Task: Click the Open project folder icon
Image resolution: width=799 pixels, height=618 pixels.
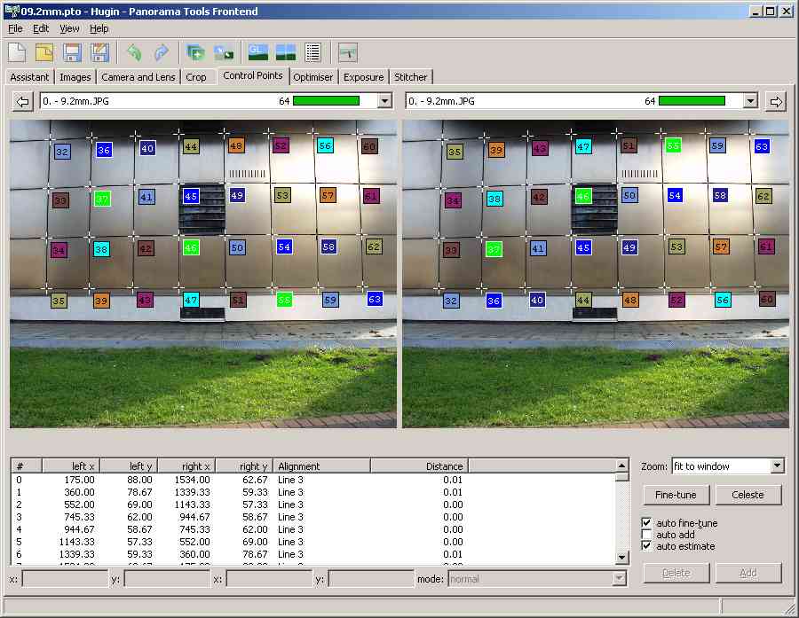Action: pyautogui.click(x=44, y=52)
